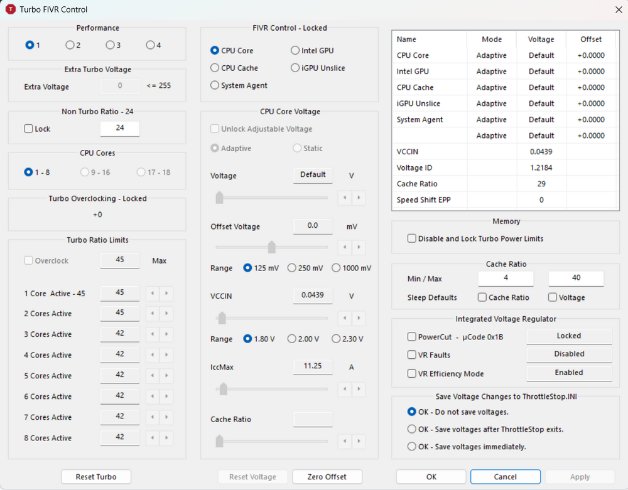This screenshot has width=628, height=490.
Task: Choose the 250 mV offset range
Action: pos(292,269)
